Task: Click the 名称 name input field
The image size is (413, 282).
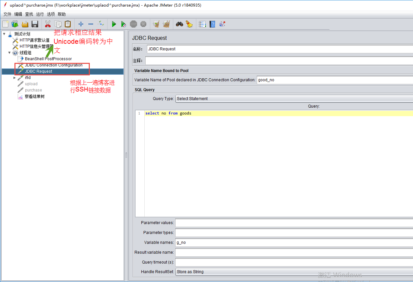Action: pos(279,49)
